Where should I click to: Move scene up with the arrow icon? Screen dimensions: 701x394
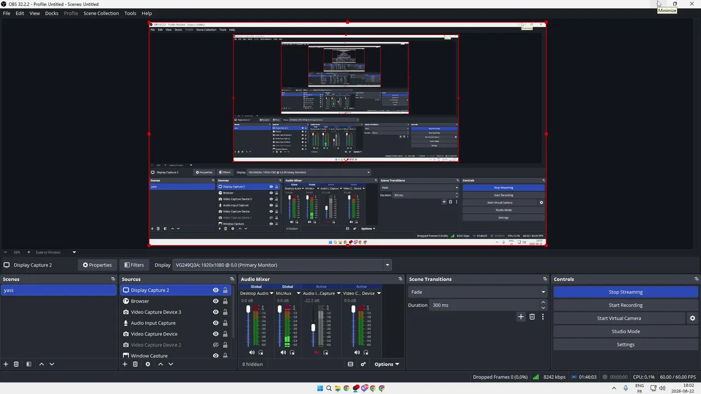point(41,364)
